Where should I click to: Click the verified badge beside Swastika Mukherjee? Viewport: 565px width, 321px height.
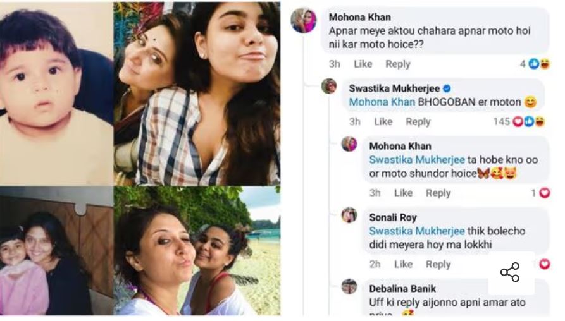click(x=447, y=88)
